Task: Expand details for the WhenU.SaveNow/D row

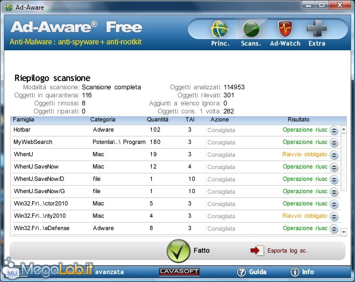Action: 334,180
